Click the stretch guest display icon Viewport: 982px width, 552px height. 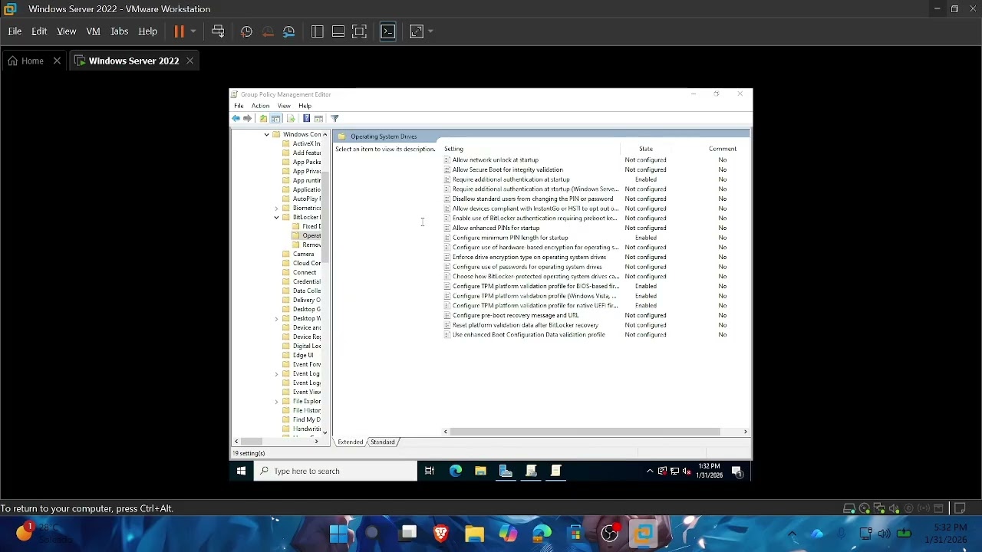417,31
